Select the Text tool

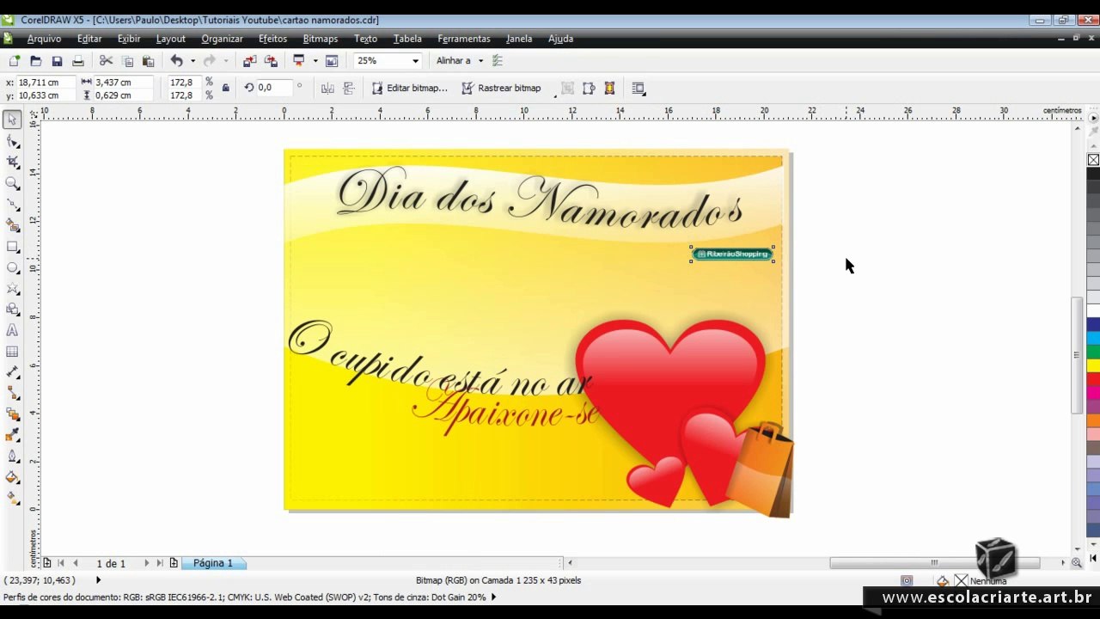click(x=13, y=331)
